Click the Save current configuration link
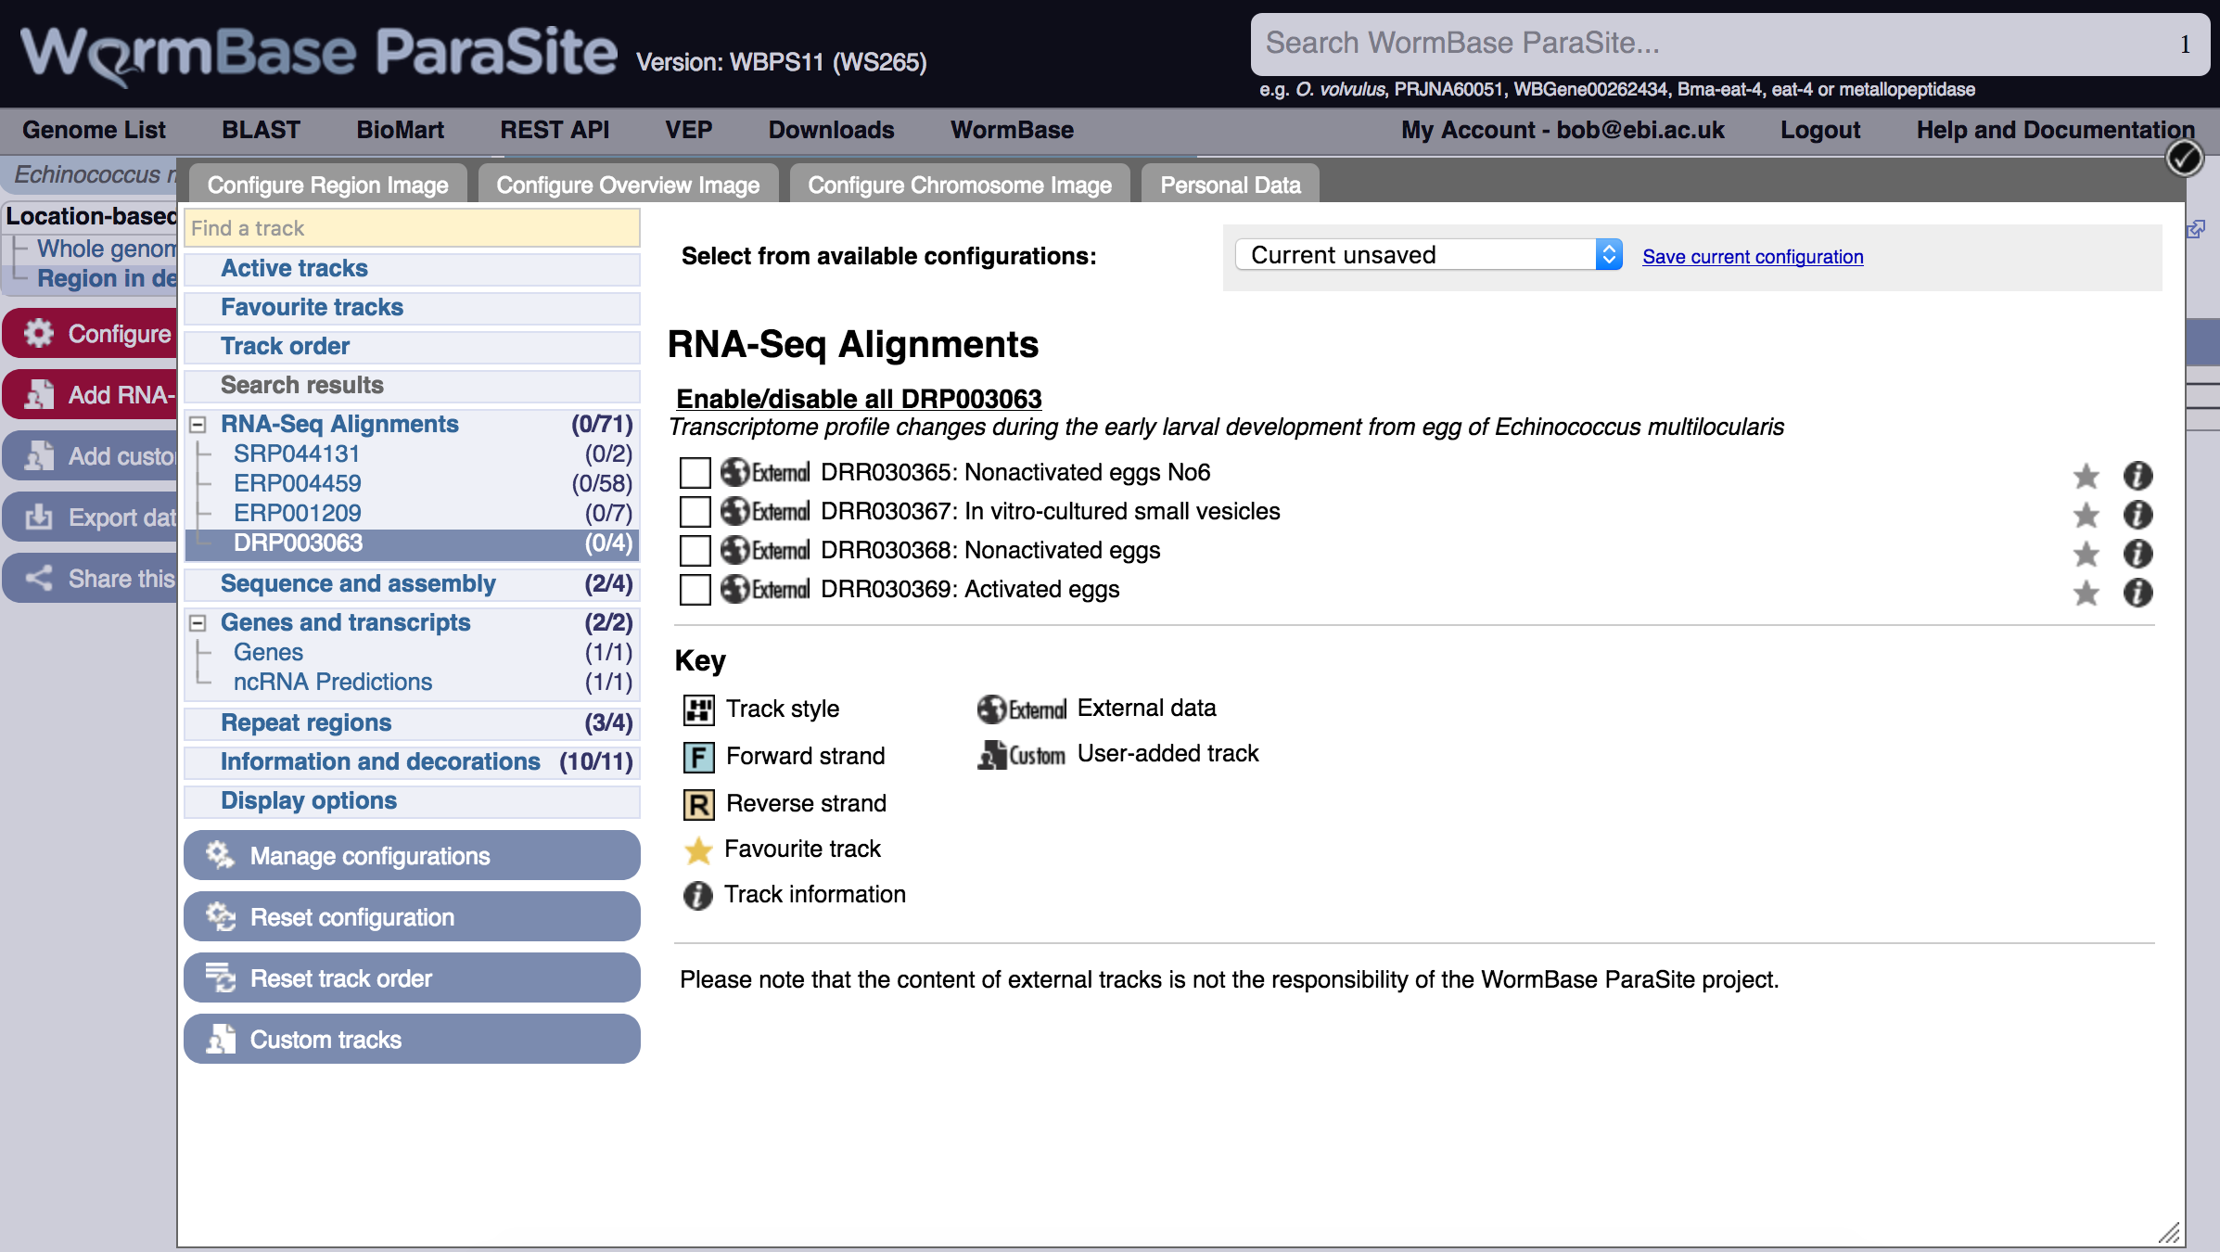 [x=1752, y=257]
